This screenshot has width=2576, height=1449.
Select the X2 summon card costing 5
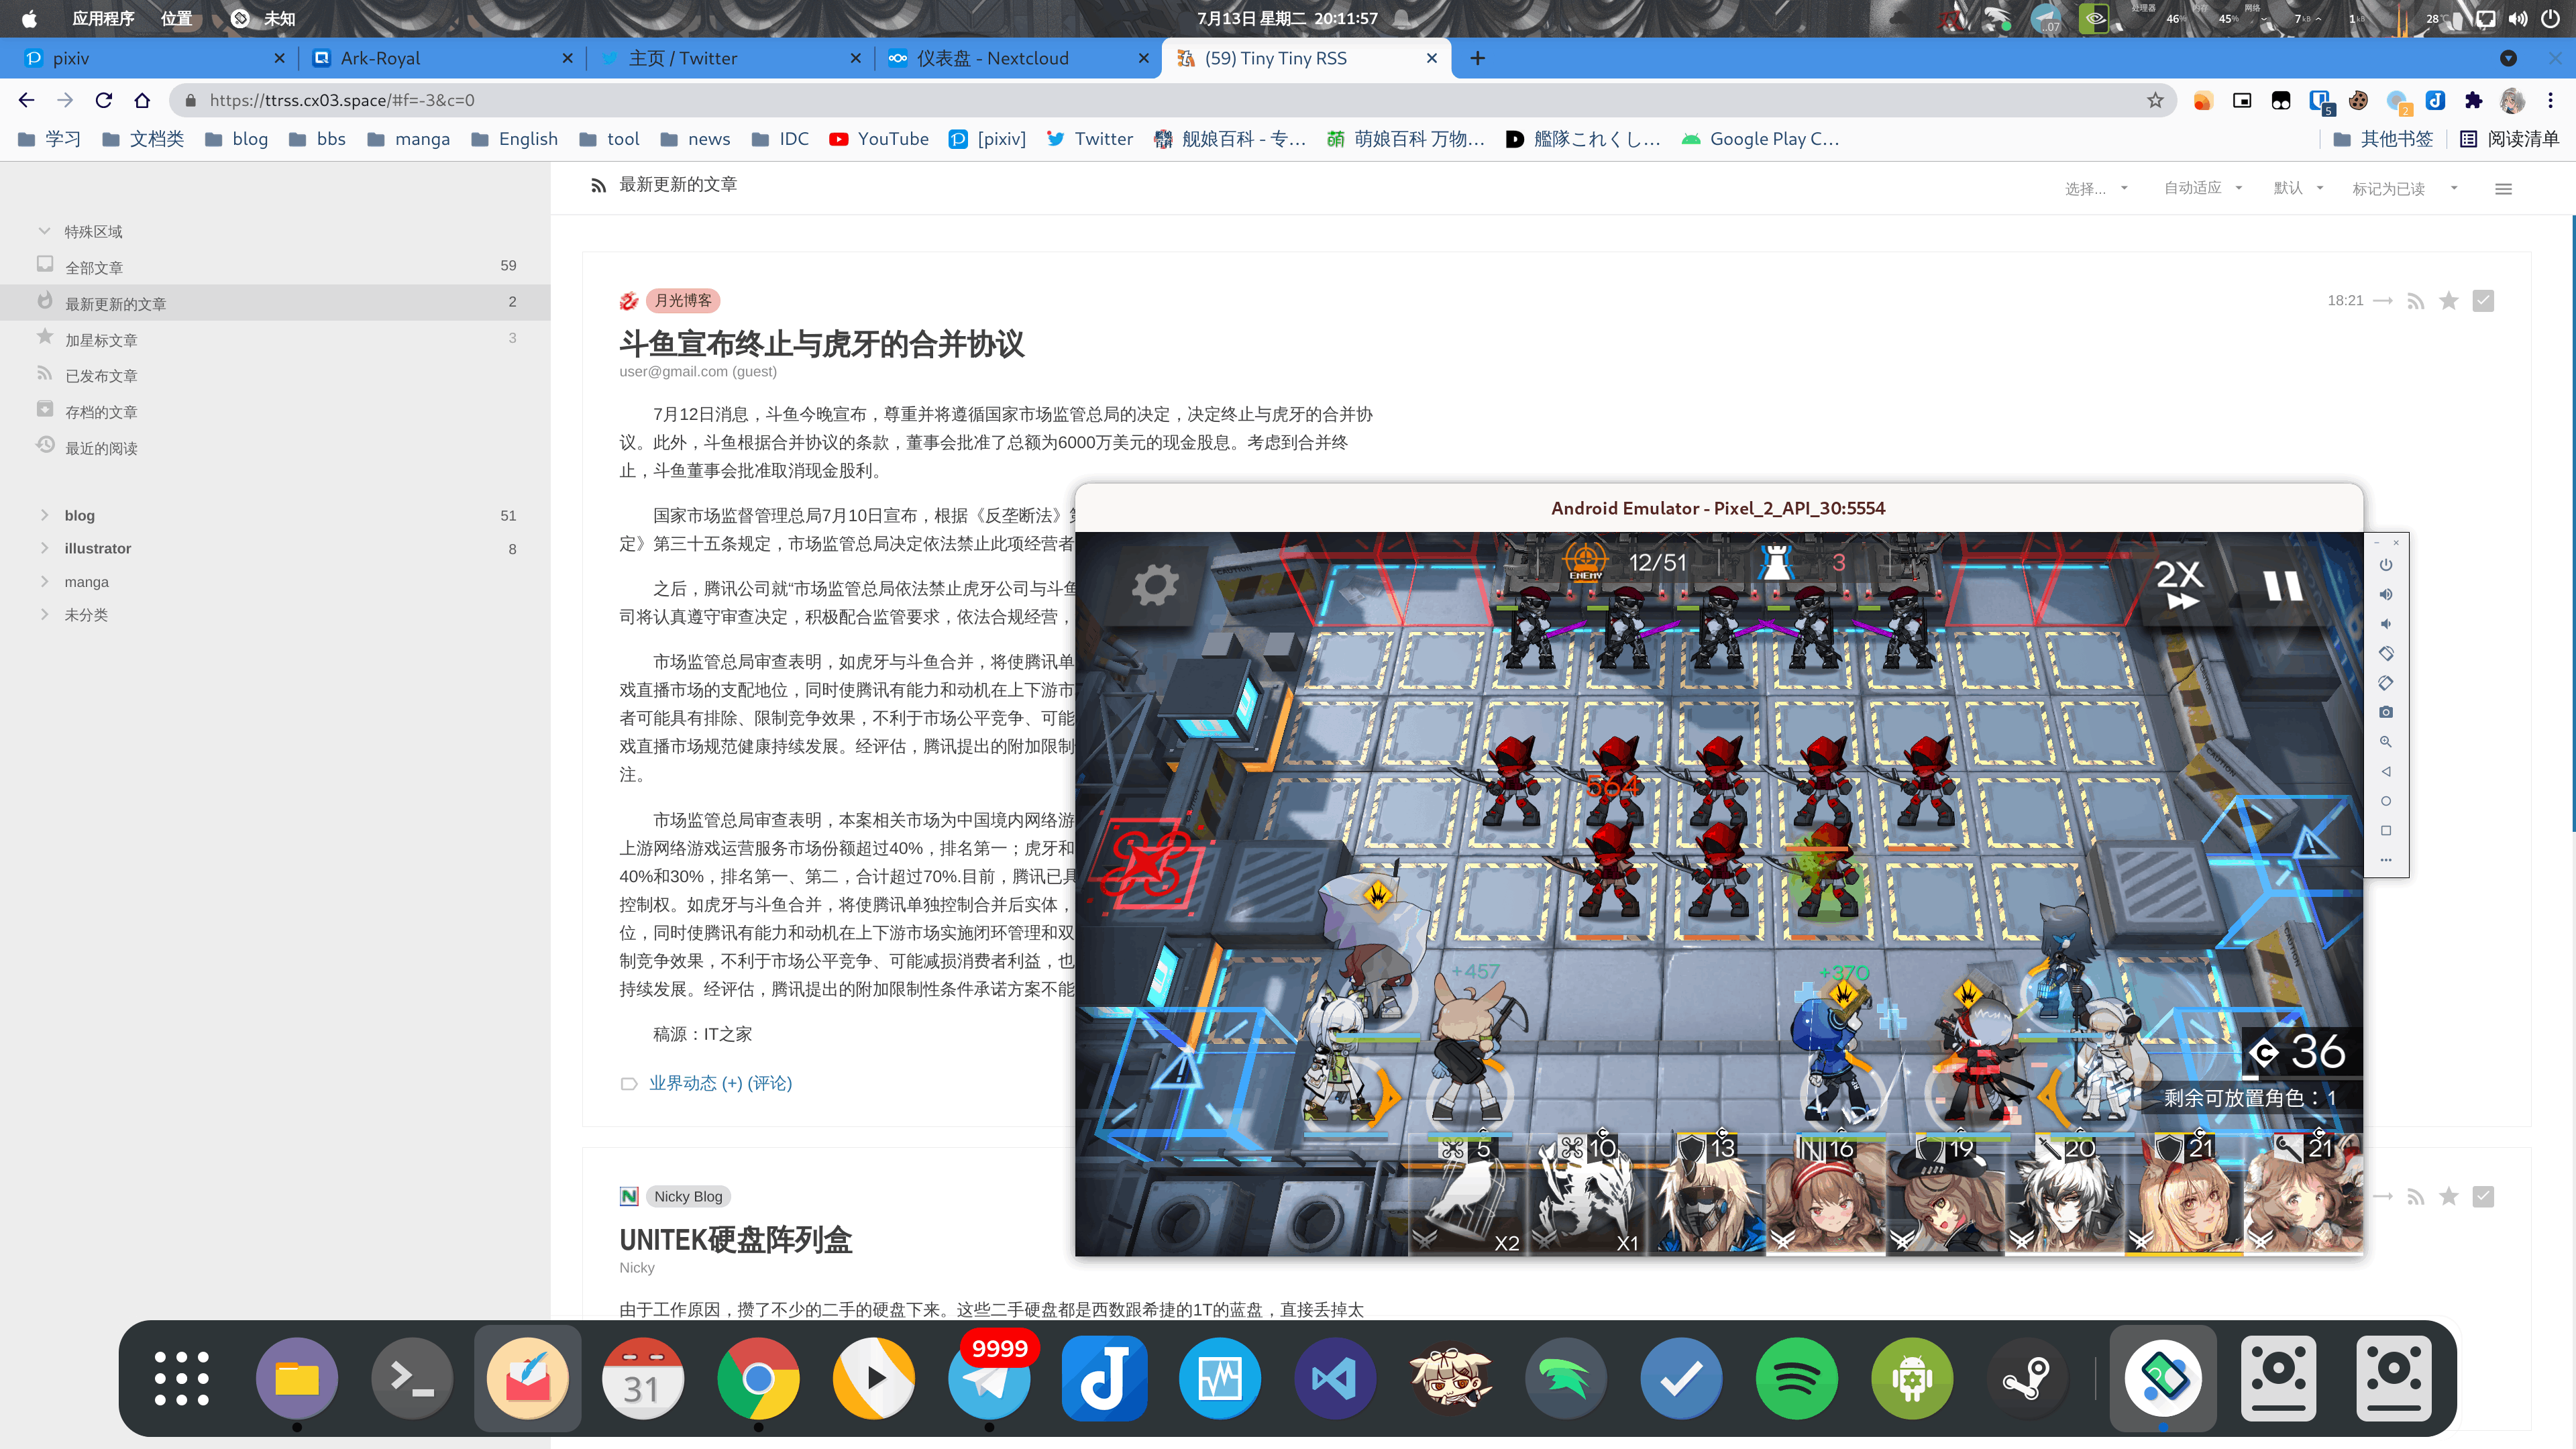(x=1467, y=1194)
